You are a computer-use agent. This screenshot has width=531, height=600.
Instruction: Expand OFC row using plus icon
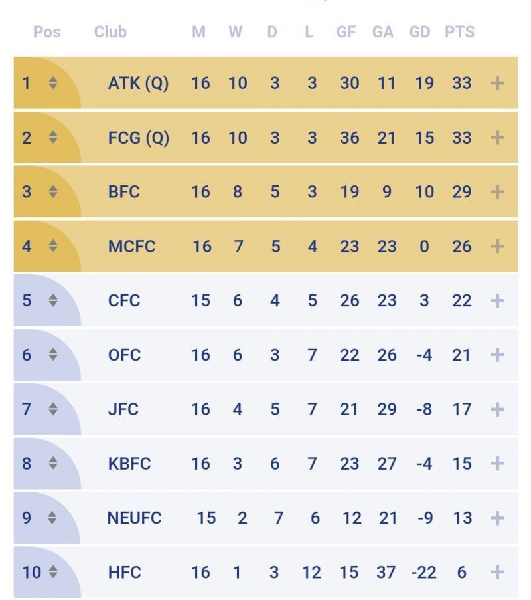pyautogui.click(x=498, y=355)
